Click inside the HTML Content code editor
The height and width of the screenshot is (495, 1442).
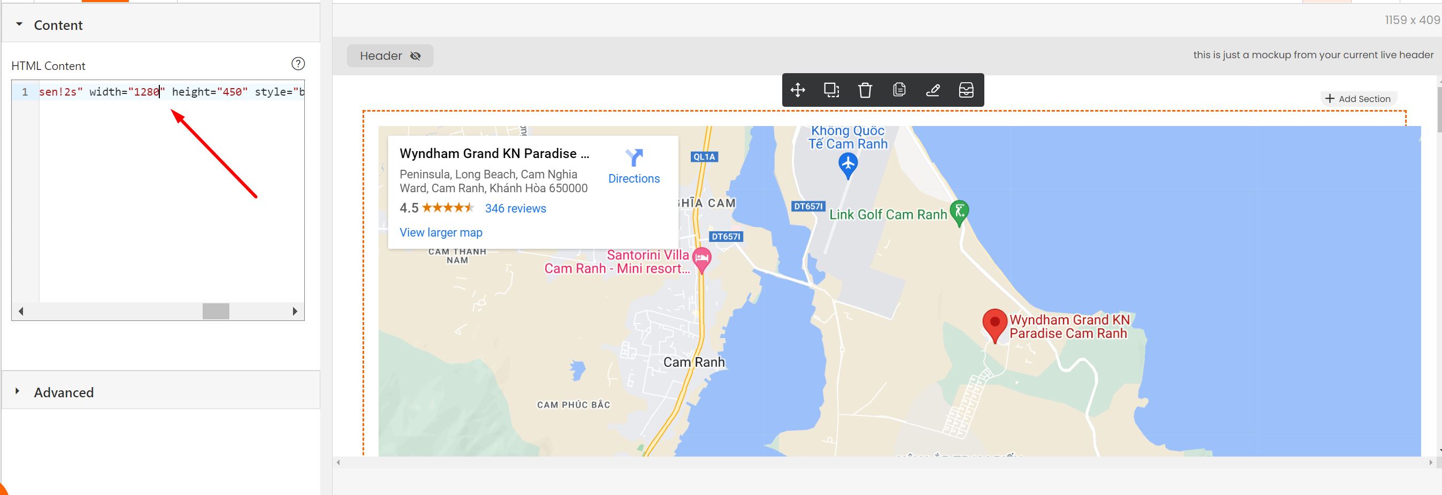point(171,196)
